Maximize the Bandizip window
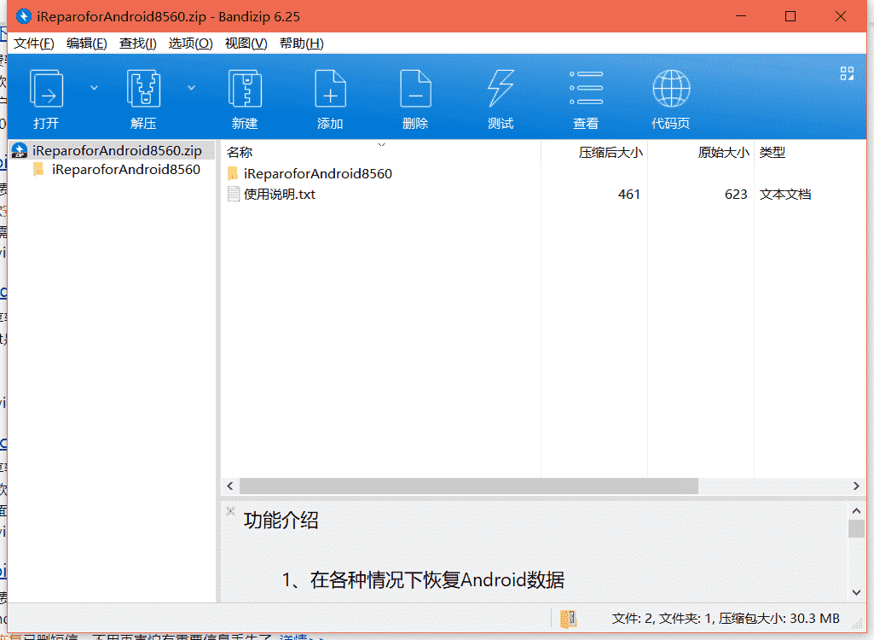 coord(790,16)
